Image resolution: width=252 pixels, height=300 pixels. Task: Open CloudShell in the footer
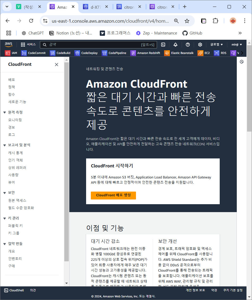[x=14, y=290]
